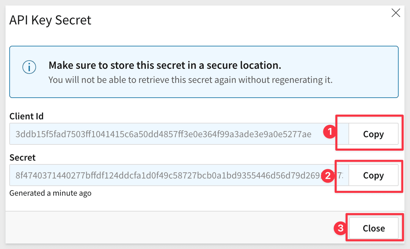Click the info icon in the notice banner
The image size is (410, 249).
tap(29, 67)
